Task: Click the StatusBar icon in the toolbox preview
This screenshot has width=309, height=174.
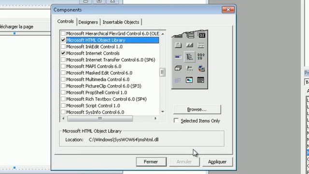Action: click(x=201, y=45)
